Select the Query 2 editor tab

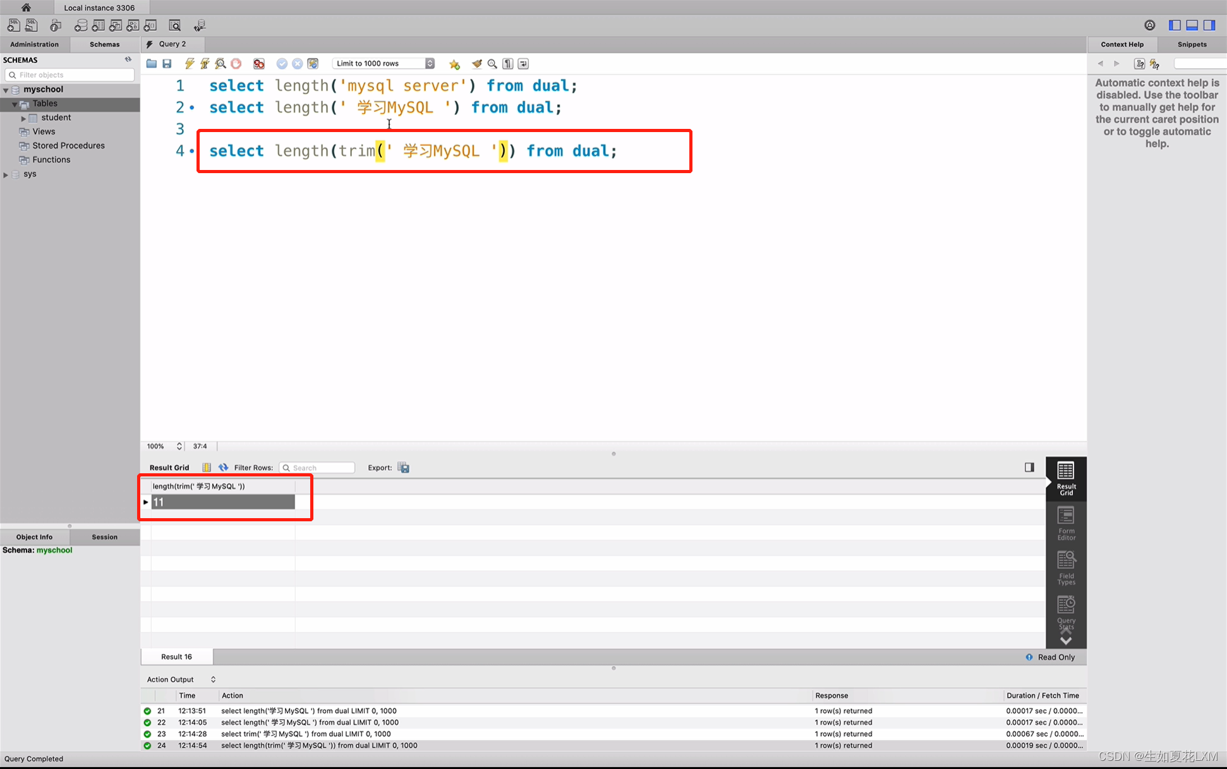click(x=172, y=44)
